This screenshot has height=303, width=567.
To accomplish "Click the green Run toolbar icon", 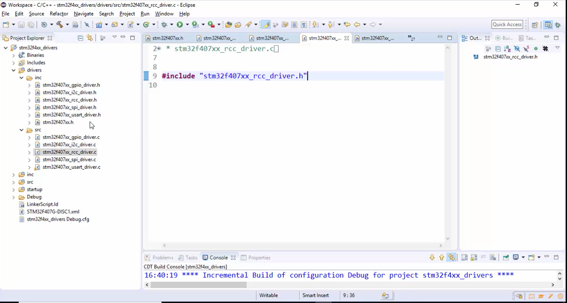I will [x=180, y=25].
